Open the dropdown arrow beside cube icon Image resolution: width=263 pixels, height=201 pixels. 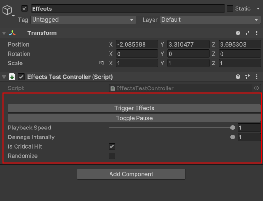coord(13,16)
